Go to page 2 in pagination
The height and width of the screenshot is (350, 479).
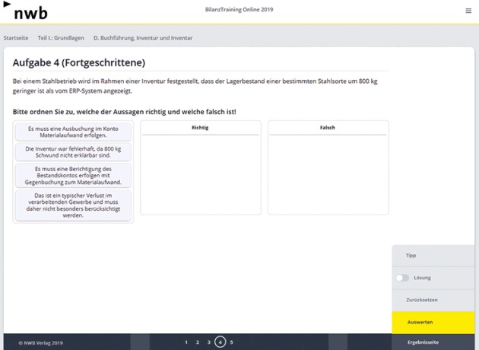(198, 342)
